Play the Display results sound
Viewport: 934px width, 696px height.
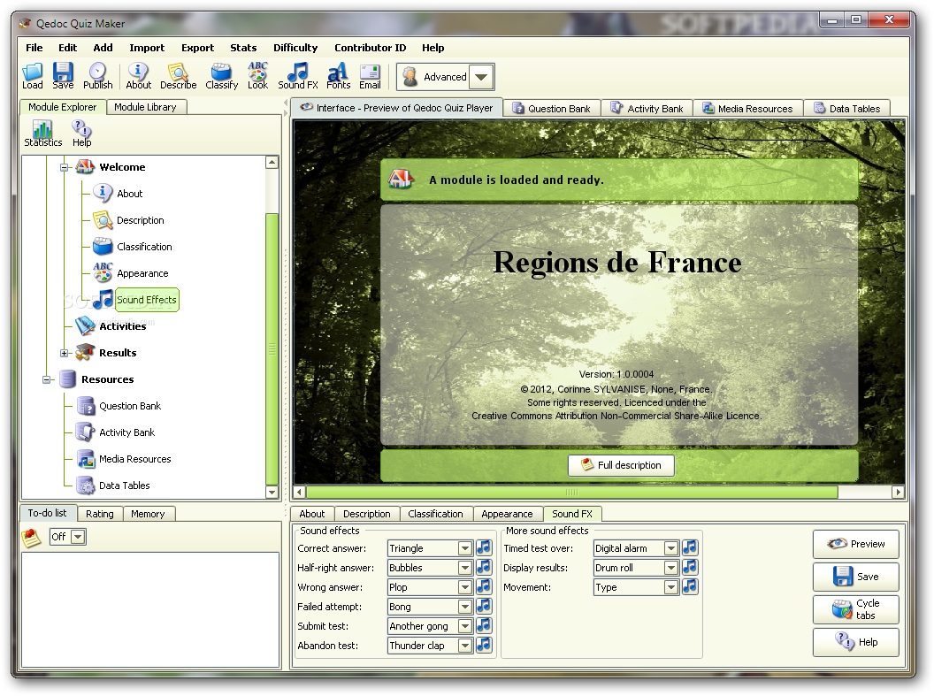(x=690, y=568)
